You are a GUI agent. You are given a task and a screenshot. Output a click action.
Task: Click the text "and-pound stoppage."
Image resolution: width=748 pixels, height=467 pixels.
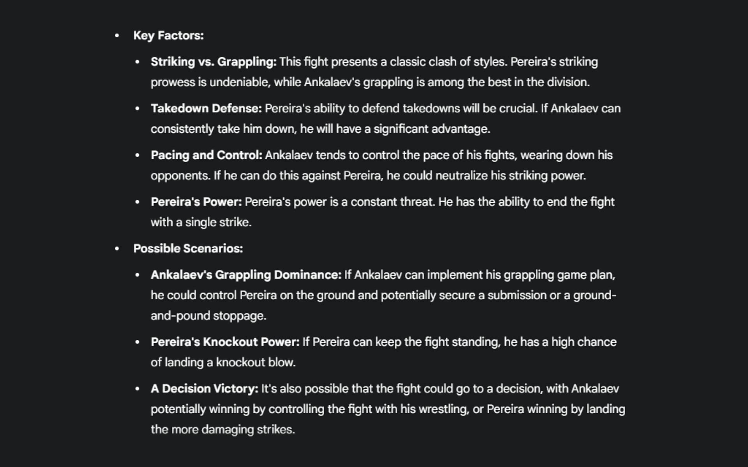pyautogui.click(x=208, y=316)
